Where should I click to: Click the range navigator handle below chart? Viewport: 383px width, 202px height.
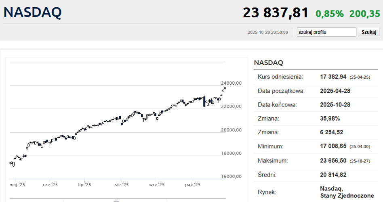[116, 200]
